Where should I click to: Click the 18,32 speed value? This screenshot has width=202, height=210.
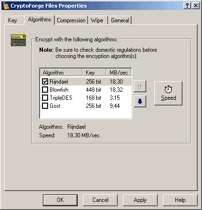pos(116,90)
